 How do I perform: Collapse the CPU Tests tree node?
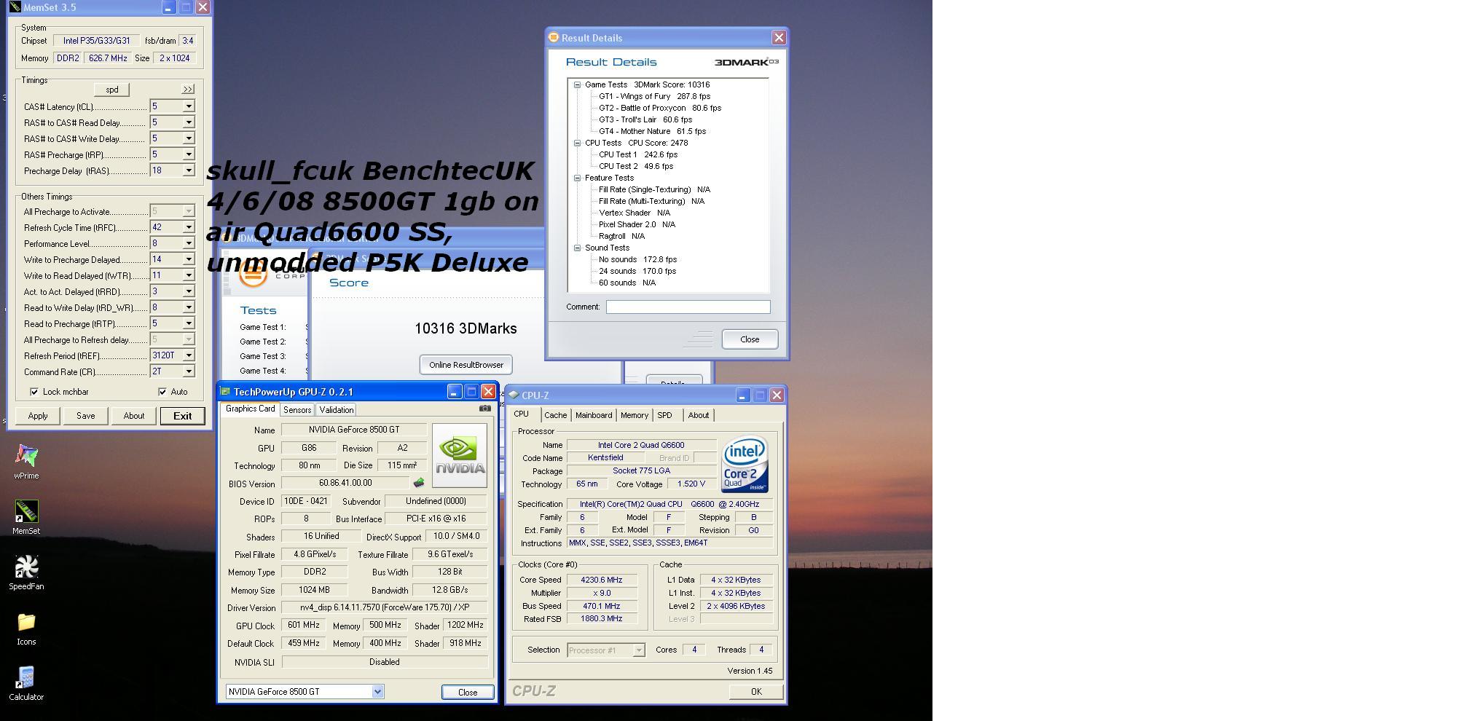(578, 143)
